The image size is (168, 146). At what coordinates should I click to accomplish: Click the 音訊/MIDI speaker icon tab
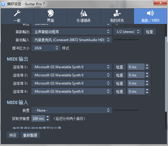point(150,16)
